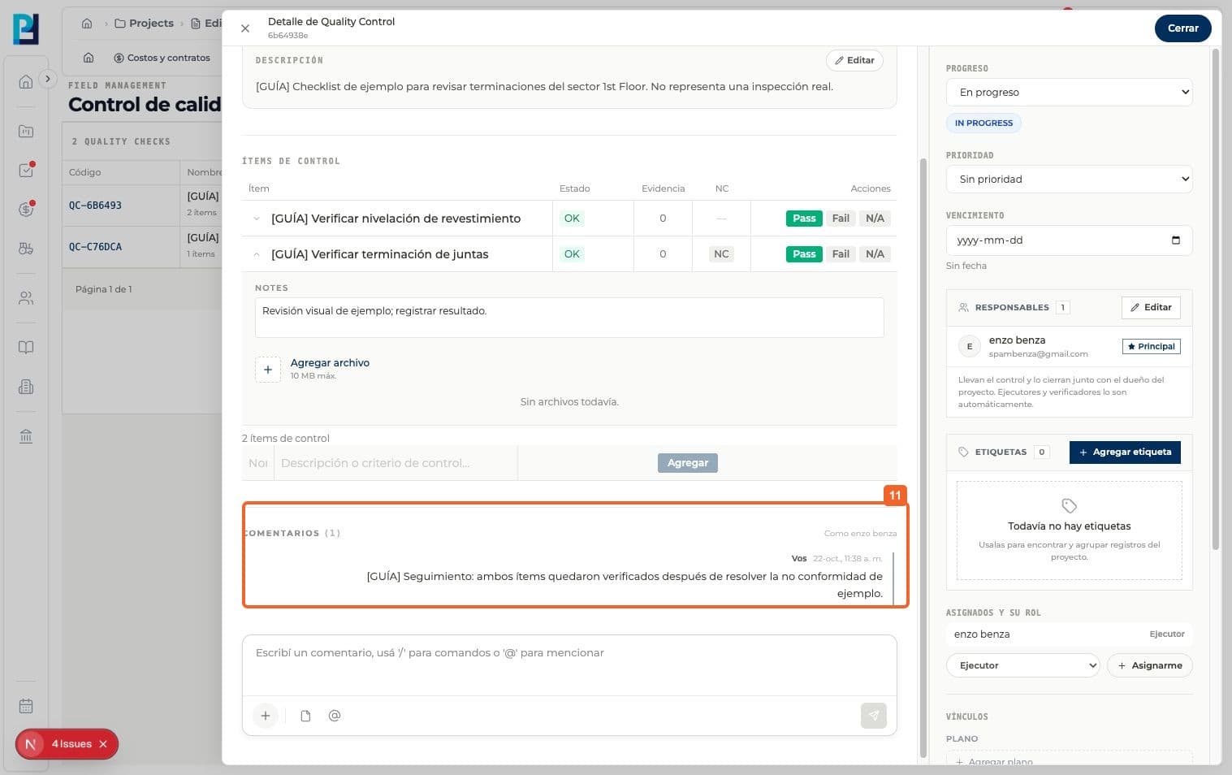Mark 'Verificar terminación de juntas' as N/A
Image resolution: width=1232 pixels, height=775 pixels.
tap(875, 254)
